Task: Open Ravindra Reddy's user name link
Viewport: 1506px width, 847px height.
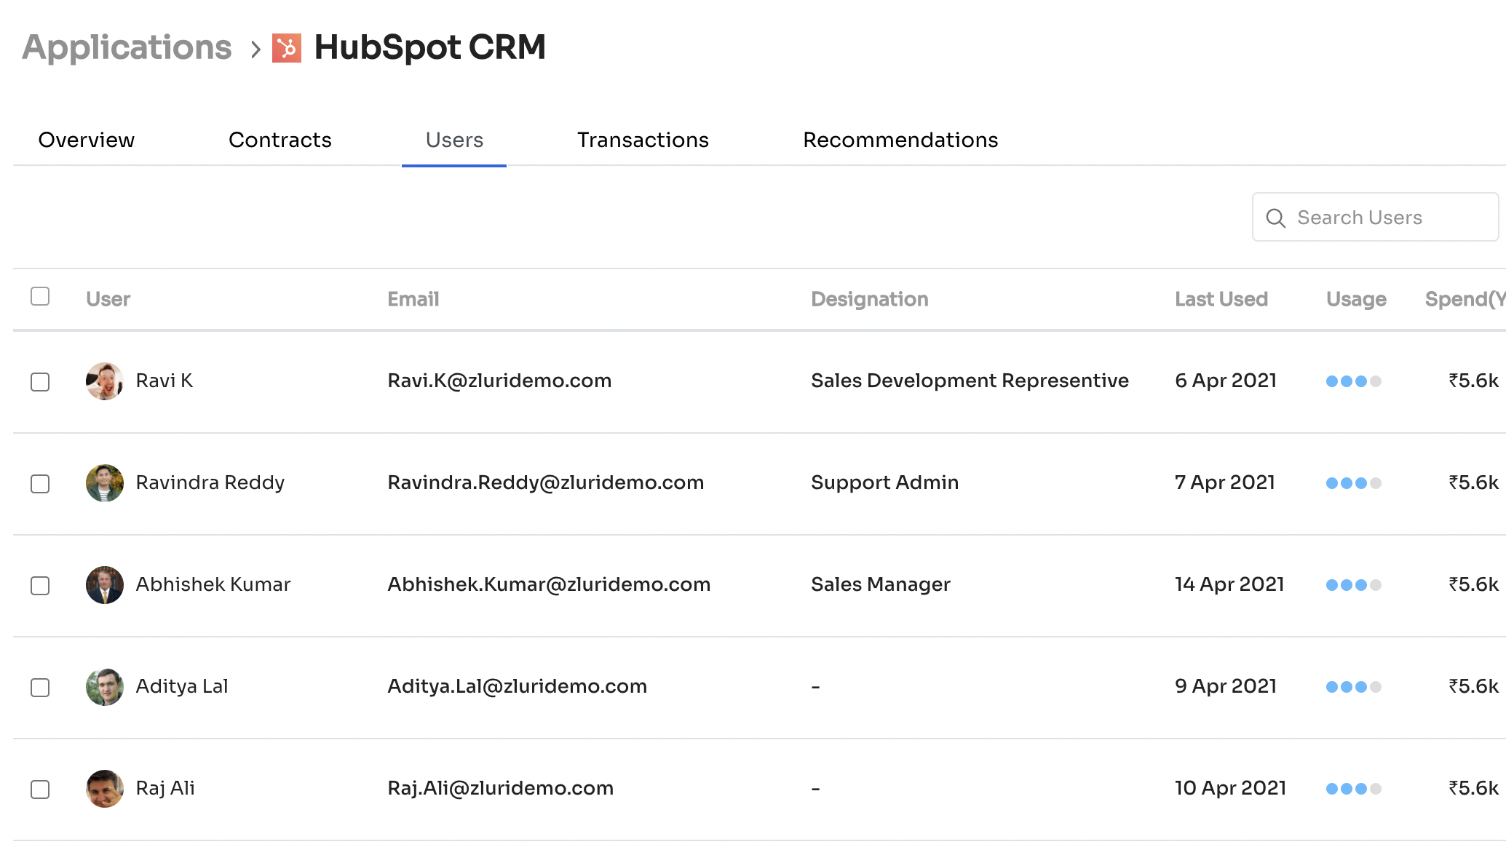Action: tap(210, 482)
